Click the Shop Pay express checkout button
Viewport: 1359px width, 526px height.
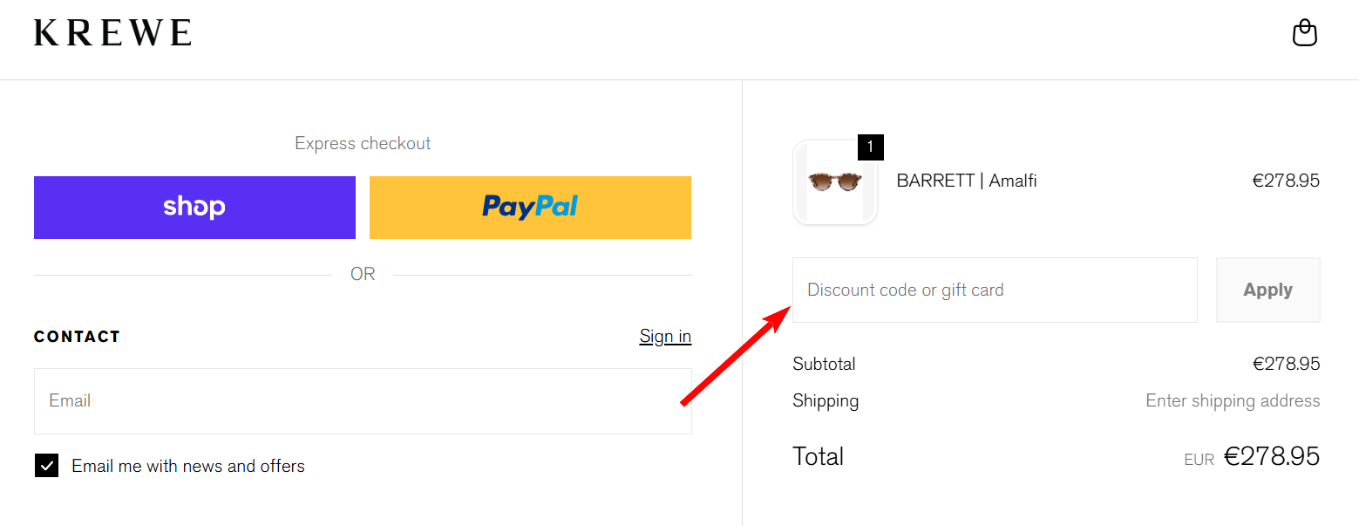click(194, 207)
